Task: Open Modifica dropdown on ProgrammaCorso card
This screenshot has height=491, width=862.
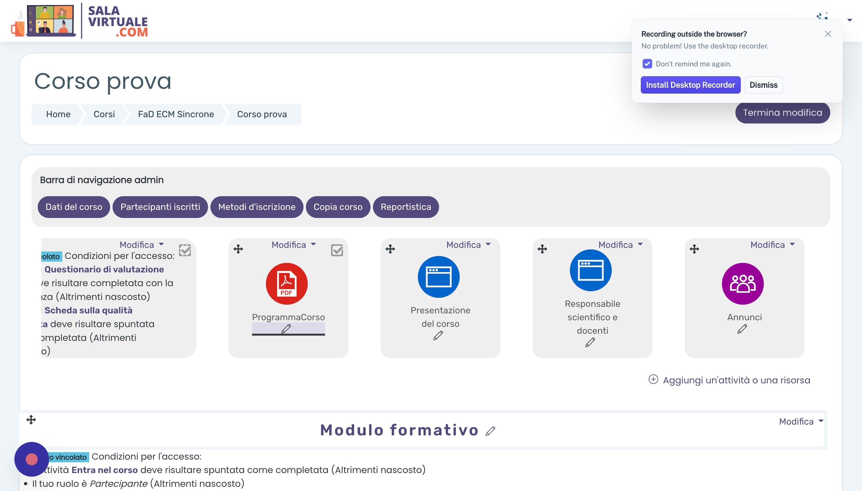Action: point(294,245)
